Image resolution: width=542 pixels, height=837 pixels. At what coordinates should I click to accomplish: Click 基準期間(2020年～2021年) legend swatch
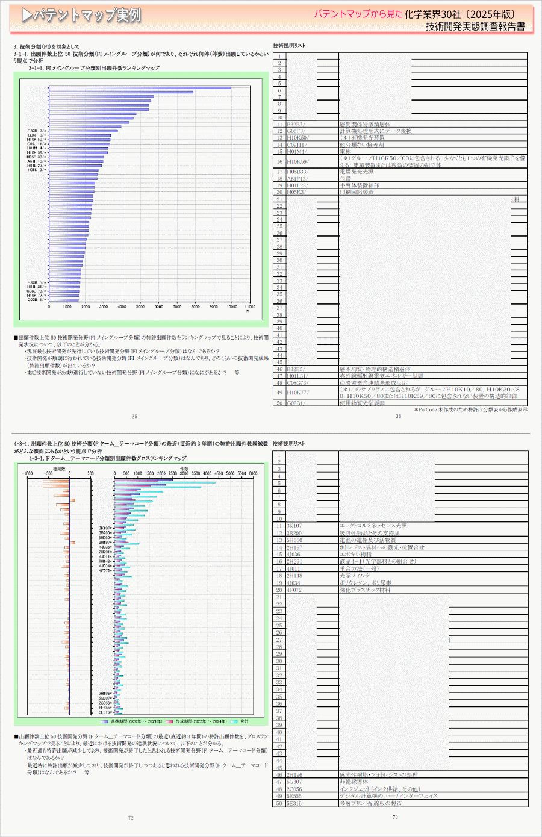[x=105, y=721]
